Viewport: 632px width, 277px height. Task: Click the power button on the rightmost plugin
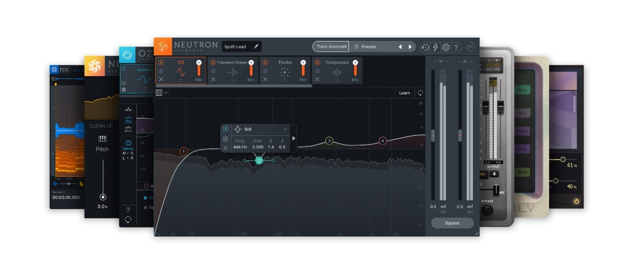click(x=576, y=201)
